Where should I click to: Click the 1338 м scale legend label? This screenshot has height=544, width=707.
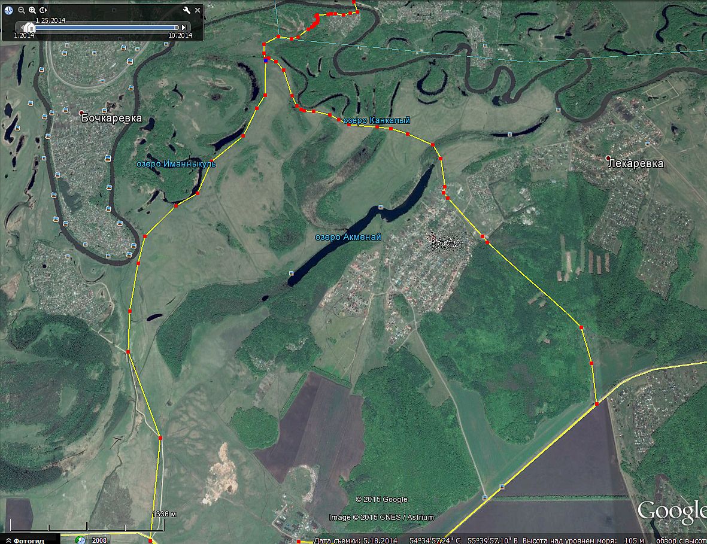pyautogui.click(x=164, y=514)
